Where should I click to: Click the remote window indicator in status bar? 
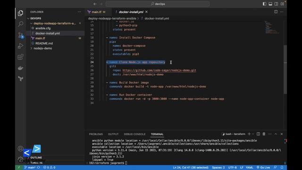tap(19, 168)
